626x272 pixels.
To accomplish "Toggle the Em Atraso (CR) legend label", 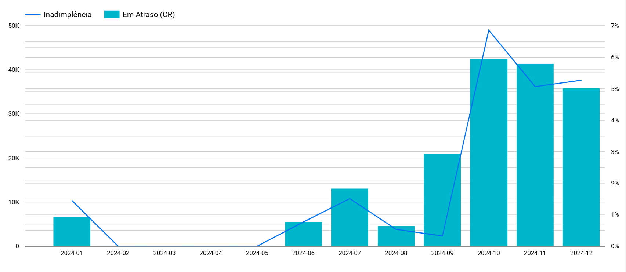I will point(149,15).
